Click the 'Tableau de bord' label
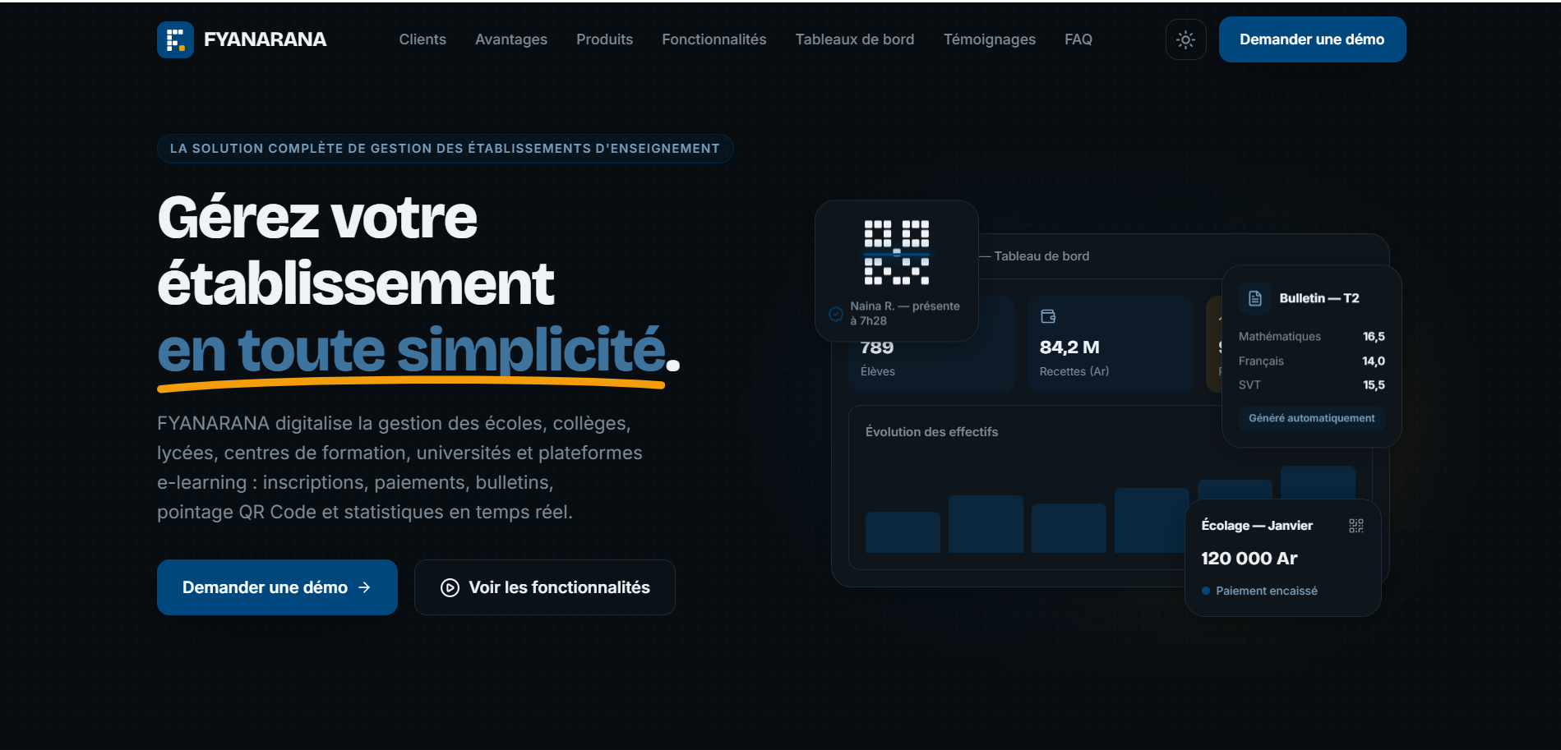1561x750 pixels. pos(1041,256)
